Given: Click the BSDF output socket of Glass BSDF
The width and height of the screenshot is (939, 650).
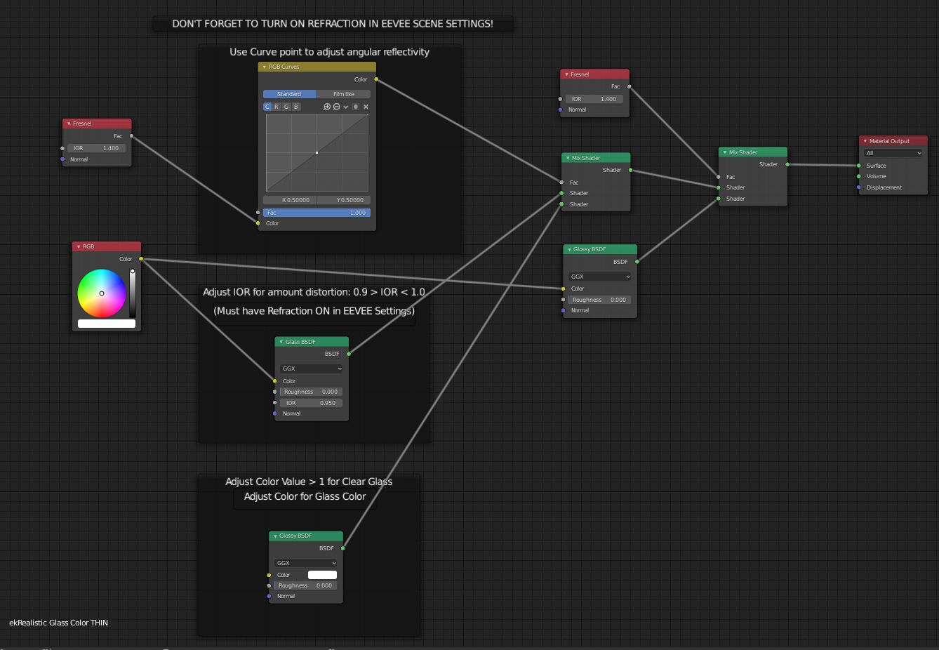Looking at the screenshot, I should (x=349, y=354).
